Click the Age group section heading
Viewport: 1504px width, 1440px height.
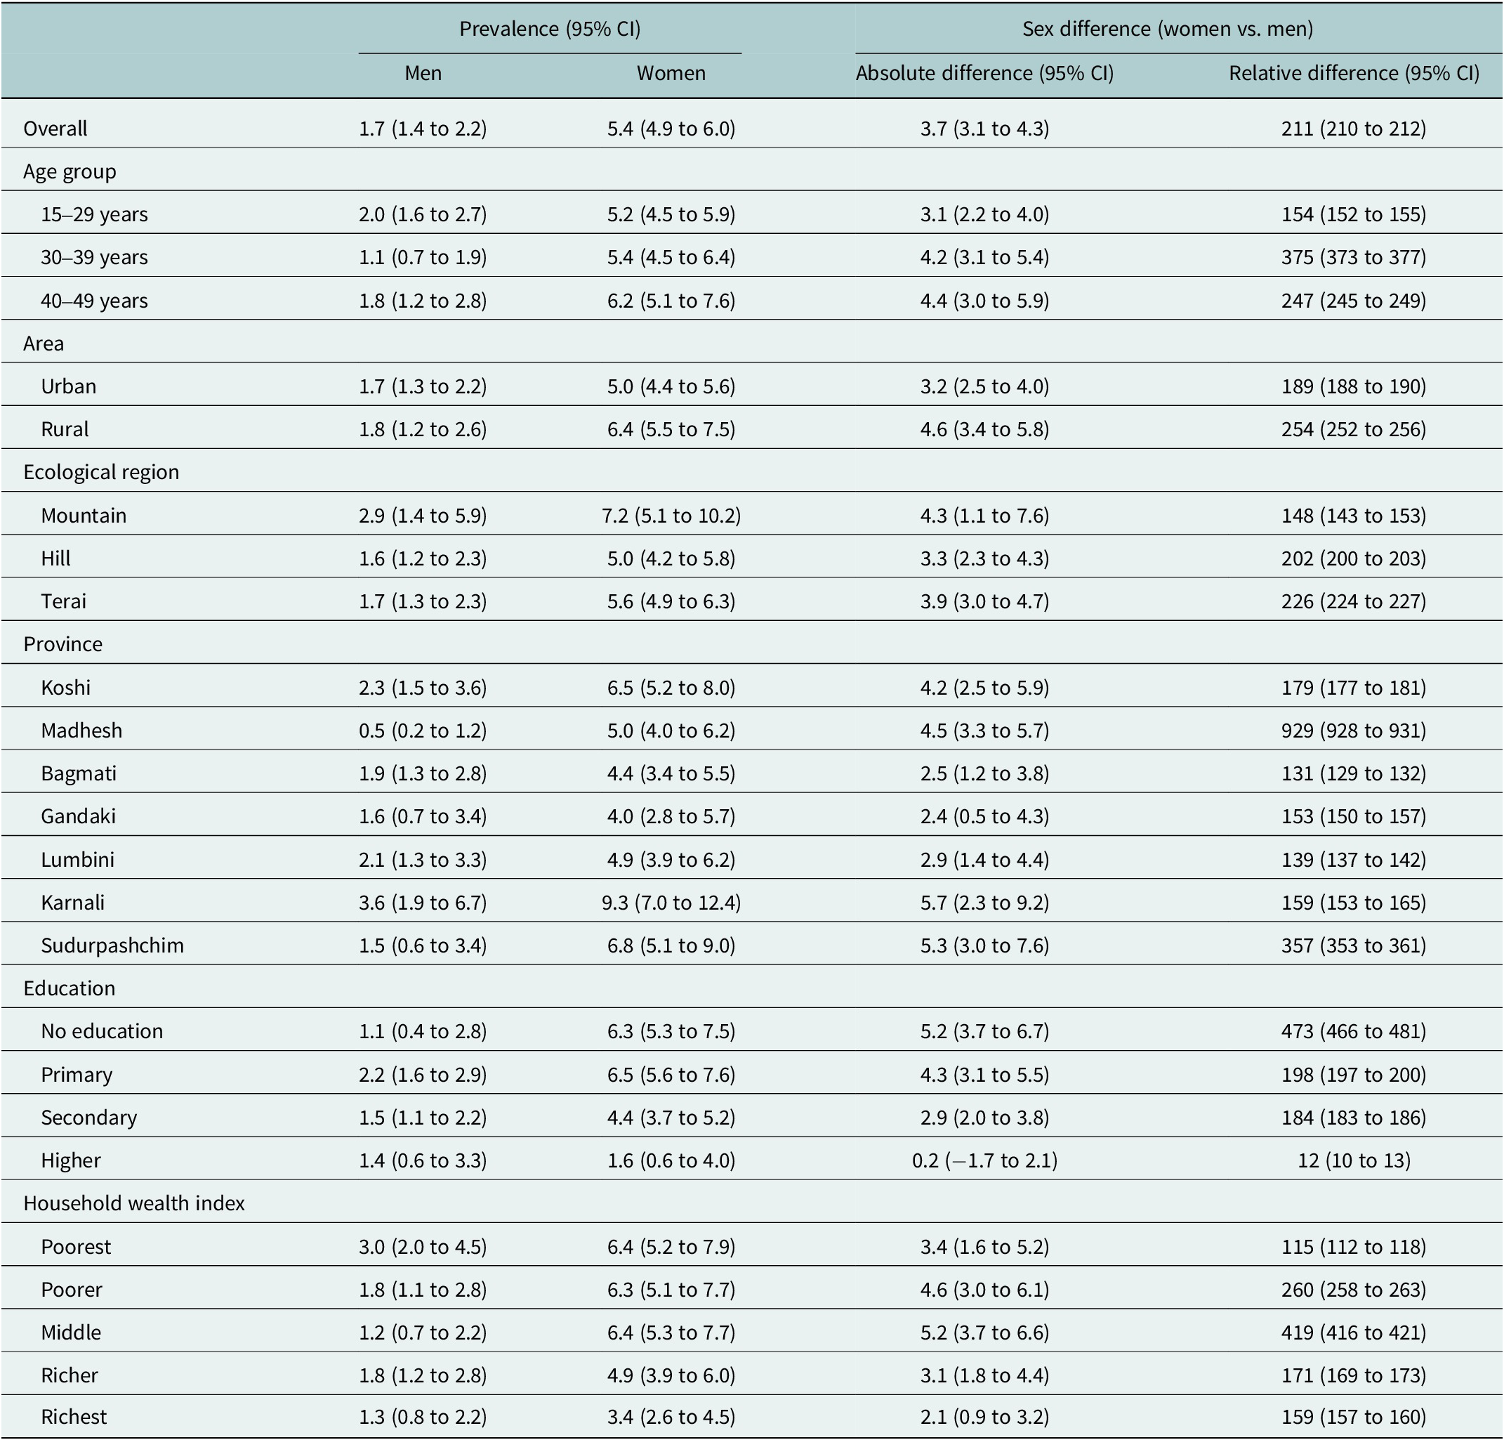click(x=70, y=171)
